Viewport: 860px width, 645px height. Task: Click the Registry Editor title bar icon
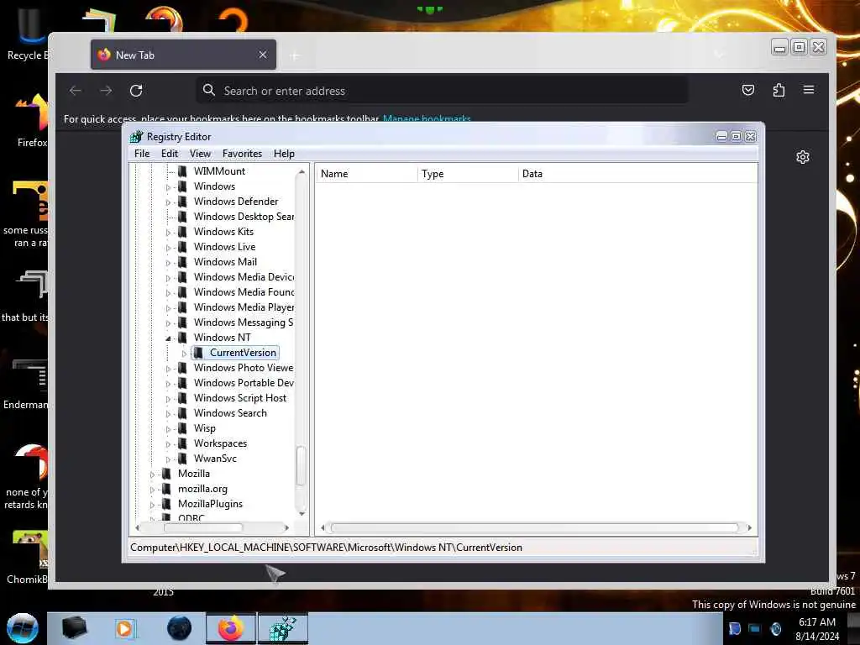coord(137,137)
